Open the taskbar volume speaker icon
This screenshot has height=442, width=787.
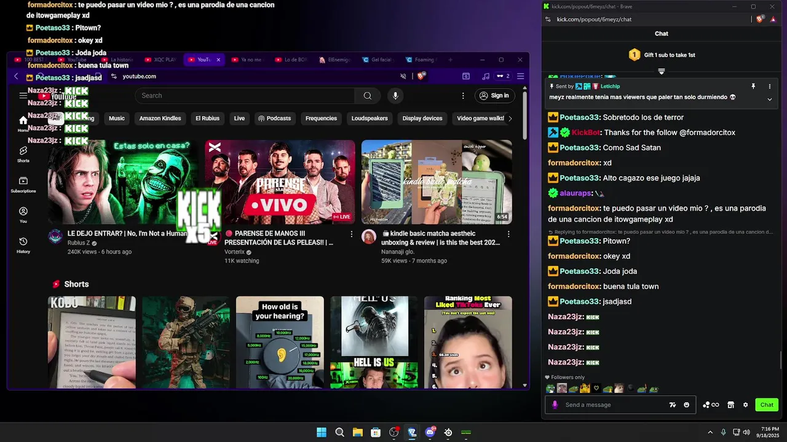[746, 432]
